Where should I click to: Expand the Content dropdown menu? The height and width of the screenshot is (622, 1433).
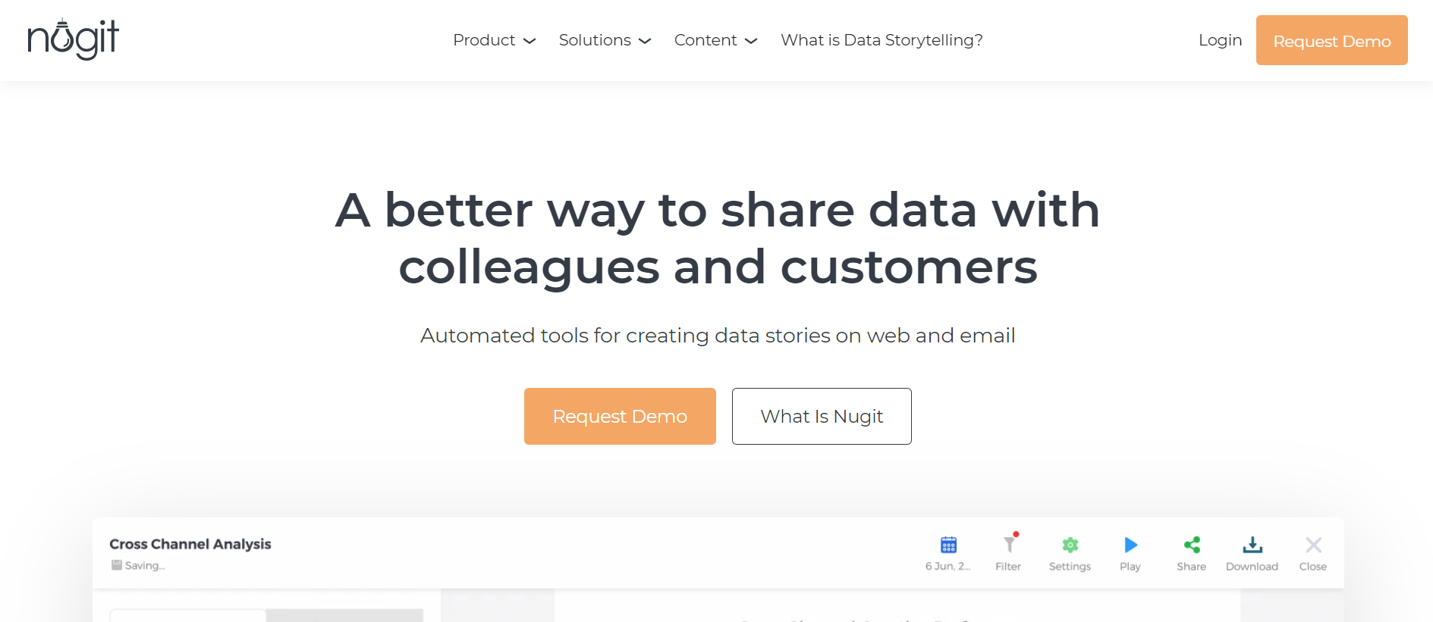[716, 40]
